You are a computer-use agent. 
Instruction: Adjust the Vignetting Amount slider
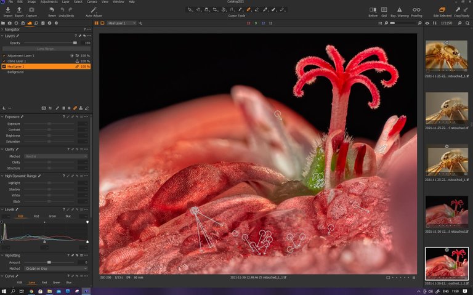[x=49, y=262]
